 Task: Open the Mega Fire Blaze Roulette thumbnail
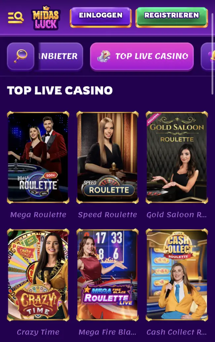(107, 275)
